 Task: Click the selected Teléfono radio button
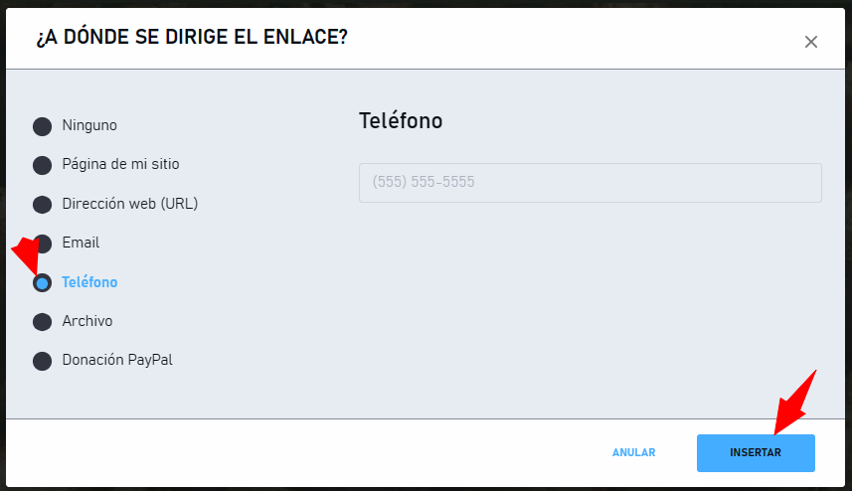(43, 283)
